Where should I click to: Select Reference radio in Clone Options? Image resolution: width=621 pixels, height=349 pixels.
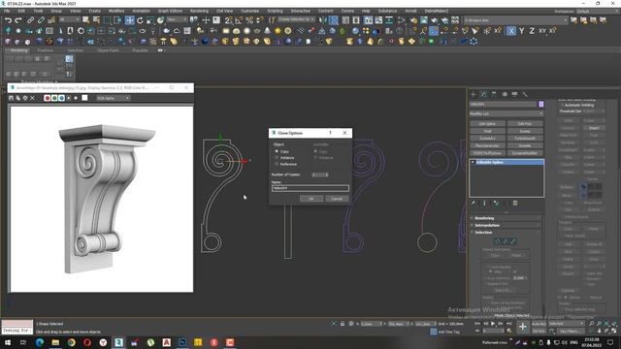[x=277, y=164]
